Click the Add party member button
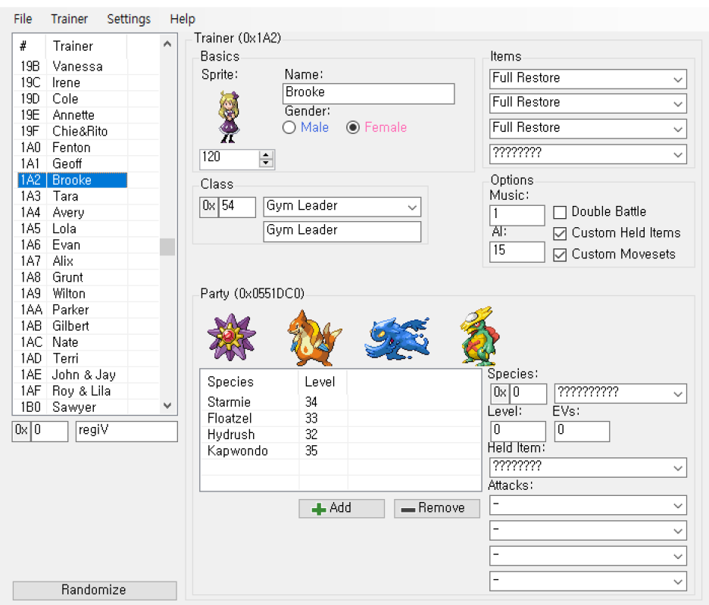Viewport: 709px width, 605px height. [342, 508]
